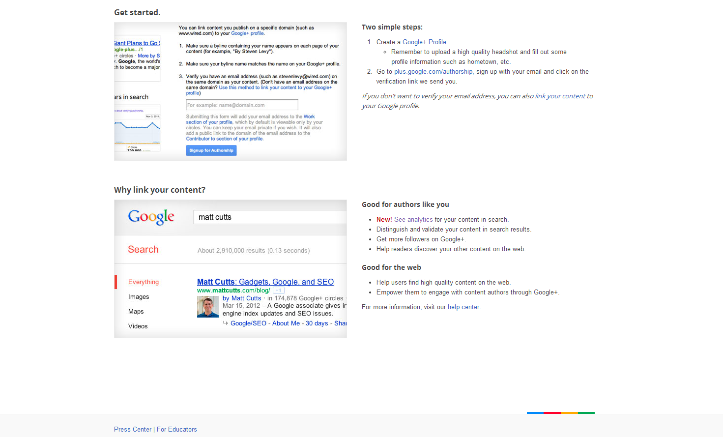Click the red 'New!' label

(384, 220)
